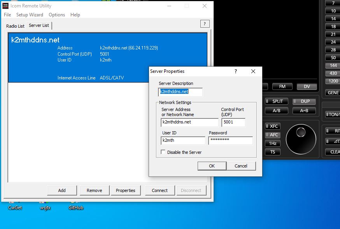Select the k2mthddns.net server entry
Screen dimensions: 340x229
(107, 58)
